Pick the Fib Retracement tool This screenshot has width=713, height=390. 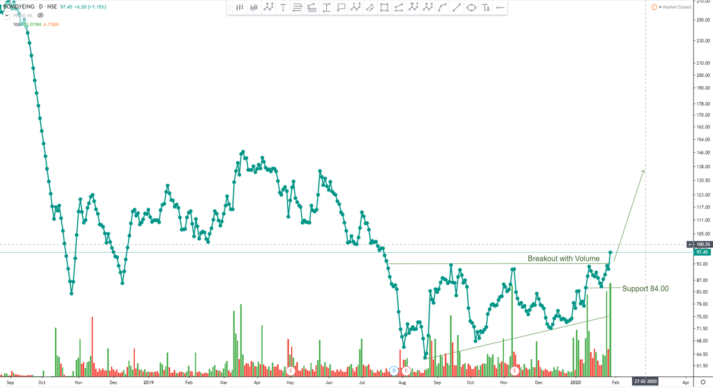[297, 8]
